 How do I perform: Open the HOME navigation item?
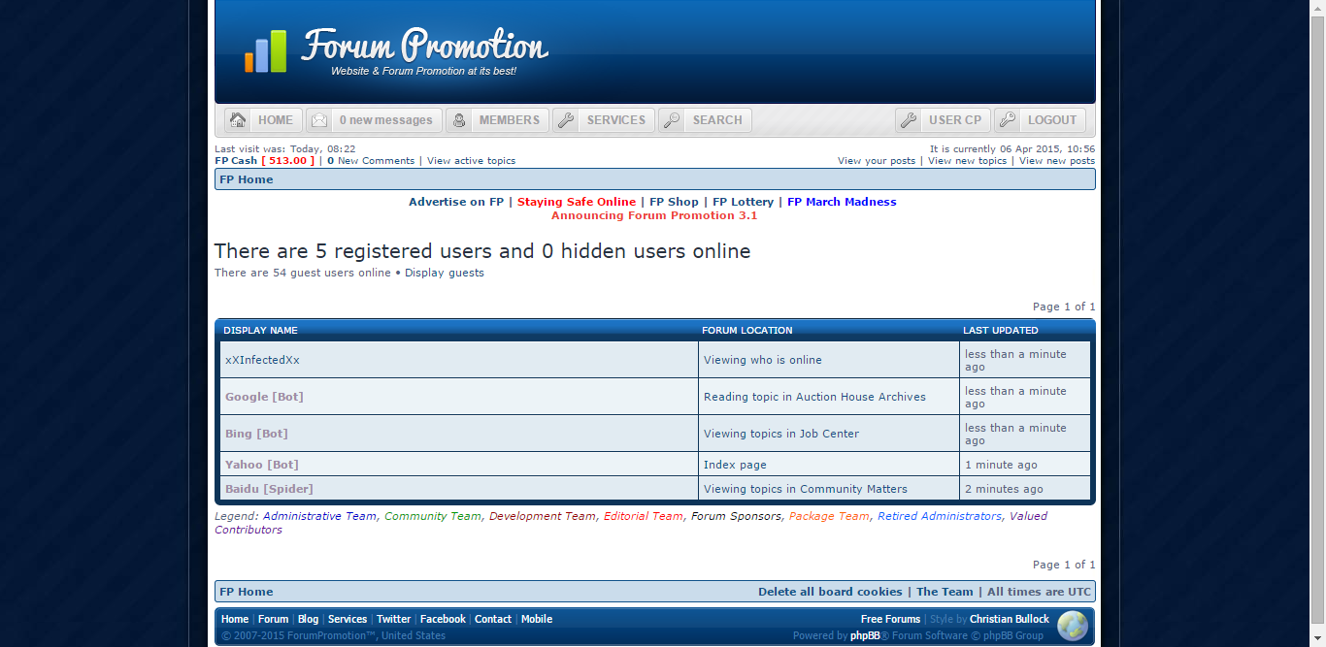263,120
